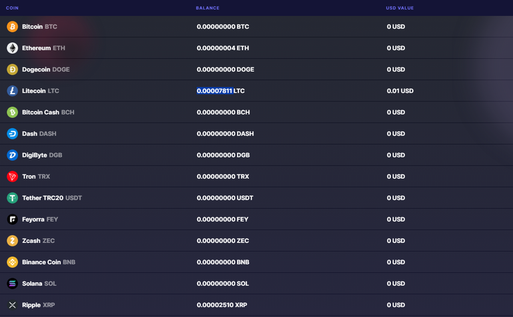Click the Solana row 0 USD value

pos(396,284)
